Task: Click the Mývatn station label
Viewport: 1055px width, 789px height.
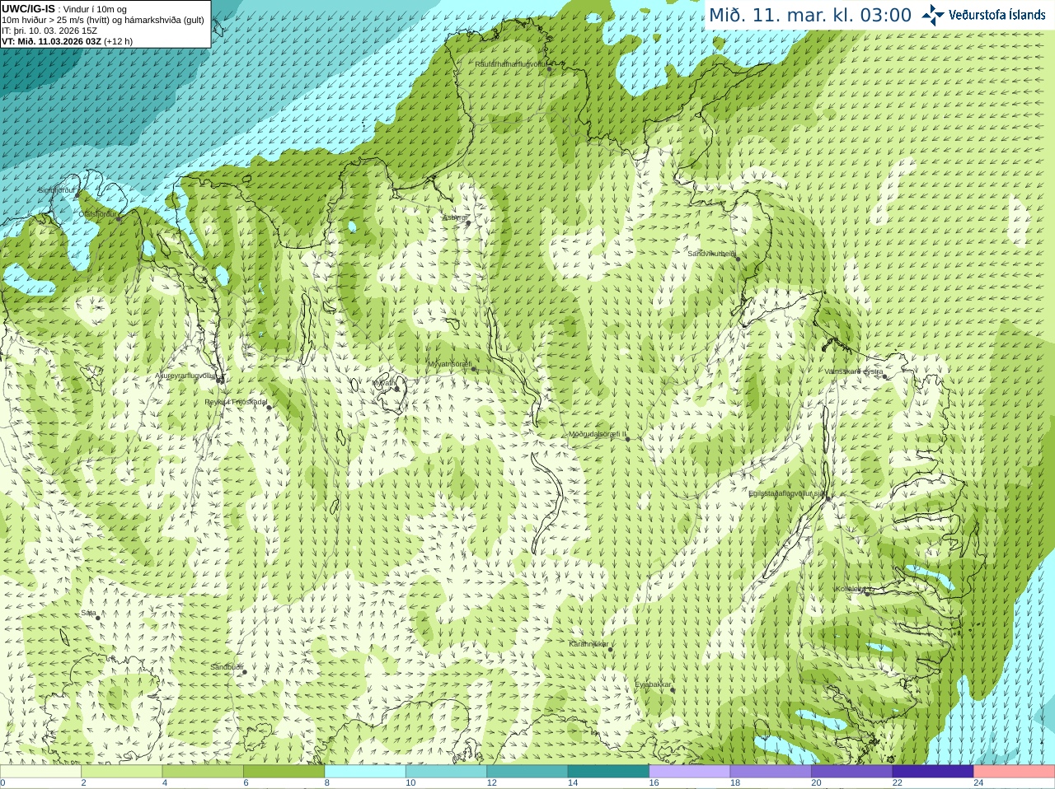Action: (385, 383)
